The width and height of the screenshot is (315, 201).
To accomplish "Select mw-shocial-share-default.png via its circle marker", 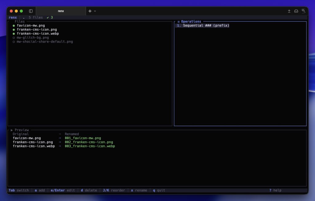I will pyautogui.click(x=14, y=42).
